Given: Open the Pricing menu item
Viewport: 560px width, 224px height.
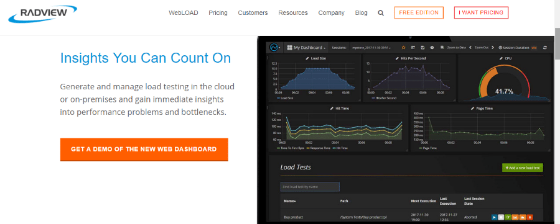Looking at the screenshot, I should pos(218,13).
